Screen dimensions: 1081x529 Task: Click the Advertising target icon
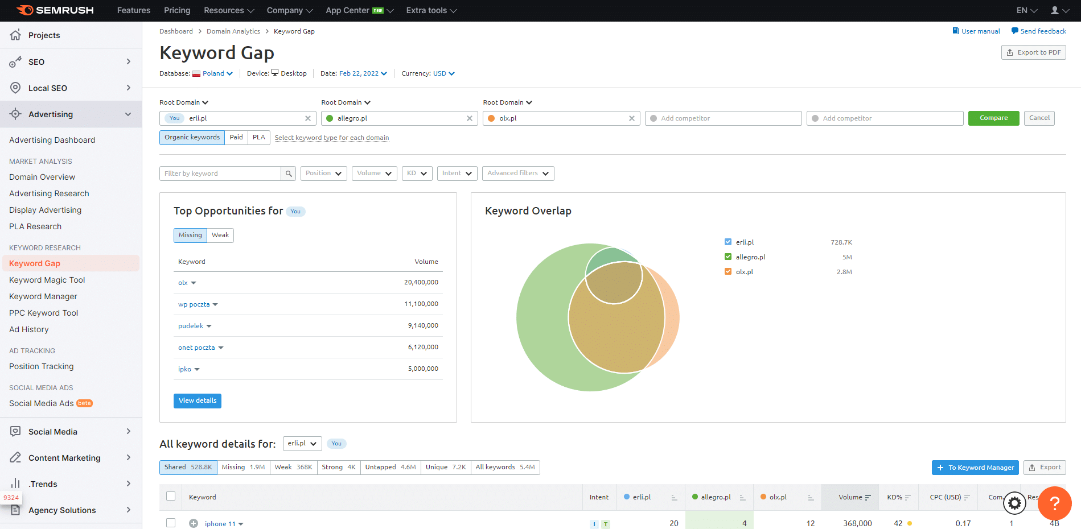(15, 114)
